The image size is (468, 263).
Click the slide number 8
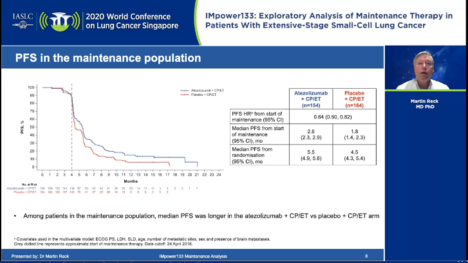366,256
